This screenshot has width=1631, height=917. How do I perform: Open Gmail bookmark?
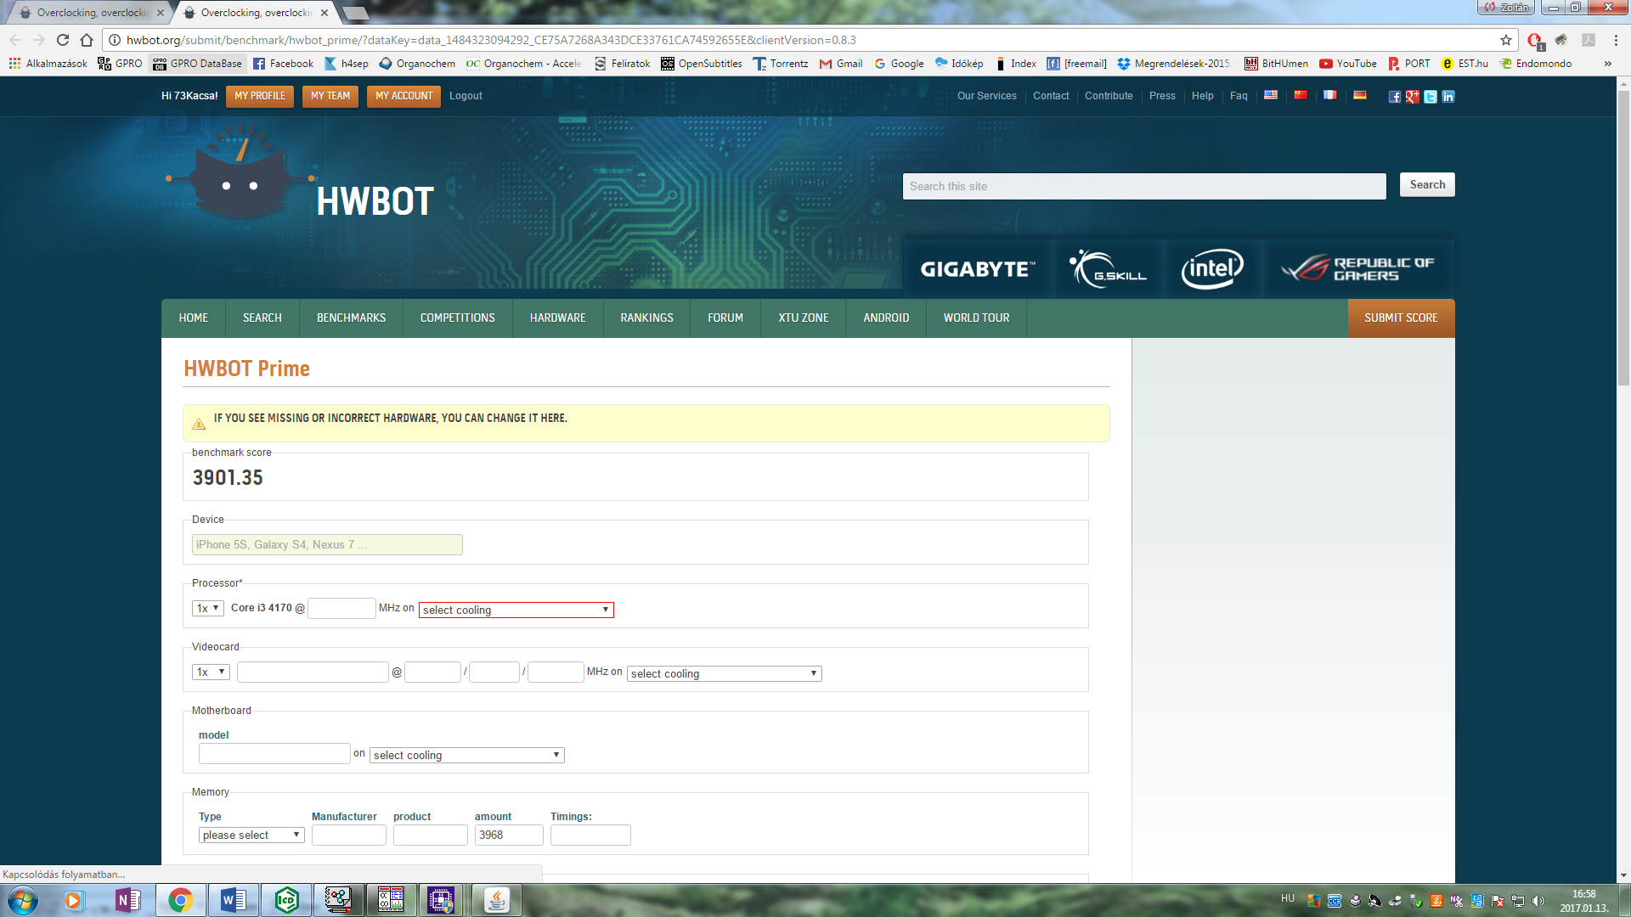click(x=840, y=64)
